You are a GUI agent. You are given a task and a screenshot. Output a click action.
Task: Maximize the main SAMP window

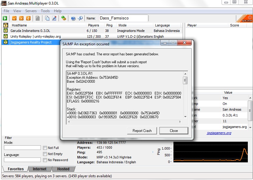pyautogui.click(x=234, y=2)
